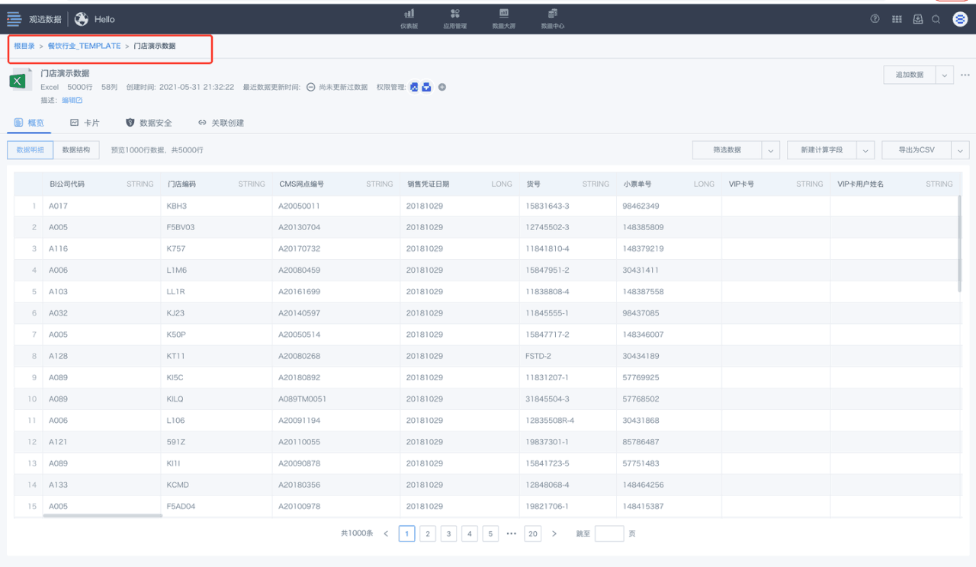Click the green Excel file icon
Screen dimensions: 976x567
[21, 79]
